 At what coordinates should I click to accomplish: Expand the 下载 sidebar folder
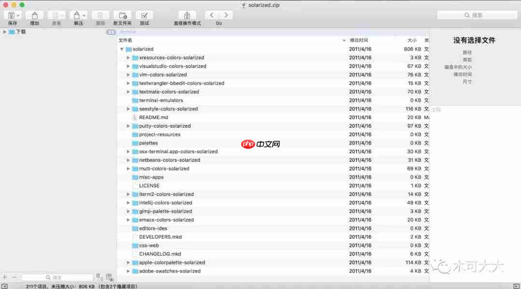4,32
